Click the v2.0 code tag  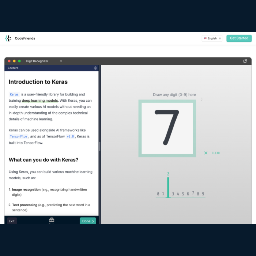click(x=70, y=136)
